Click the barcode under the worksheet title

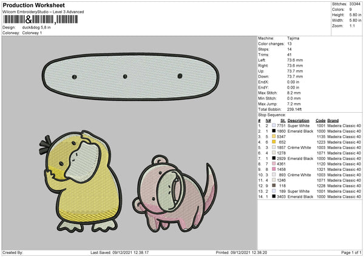point(40,19)
